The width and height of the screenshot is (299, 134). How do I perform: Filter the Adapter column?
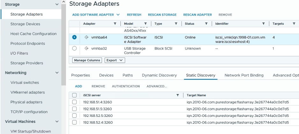[x=115, y=24]
